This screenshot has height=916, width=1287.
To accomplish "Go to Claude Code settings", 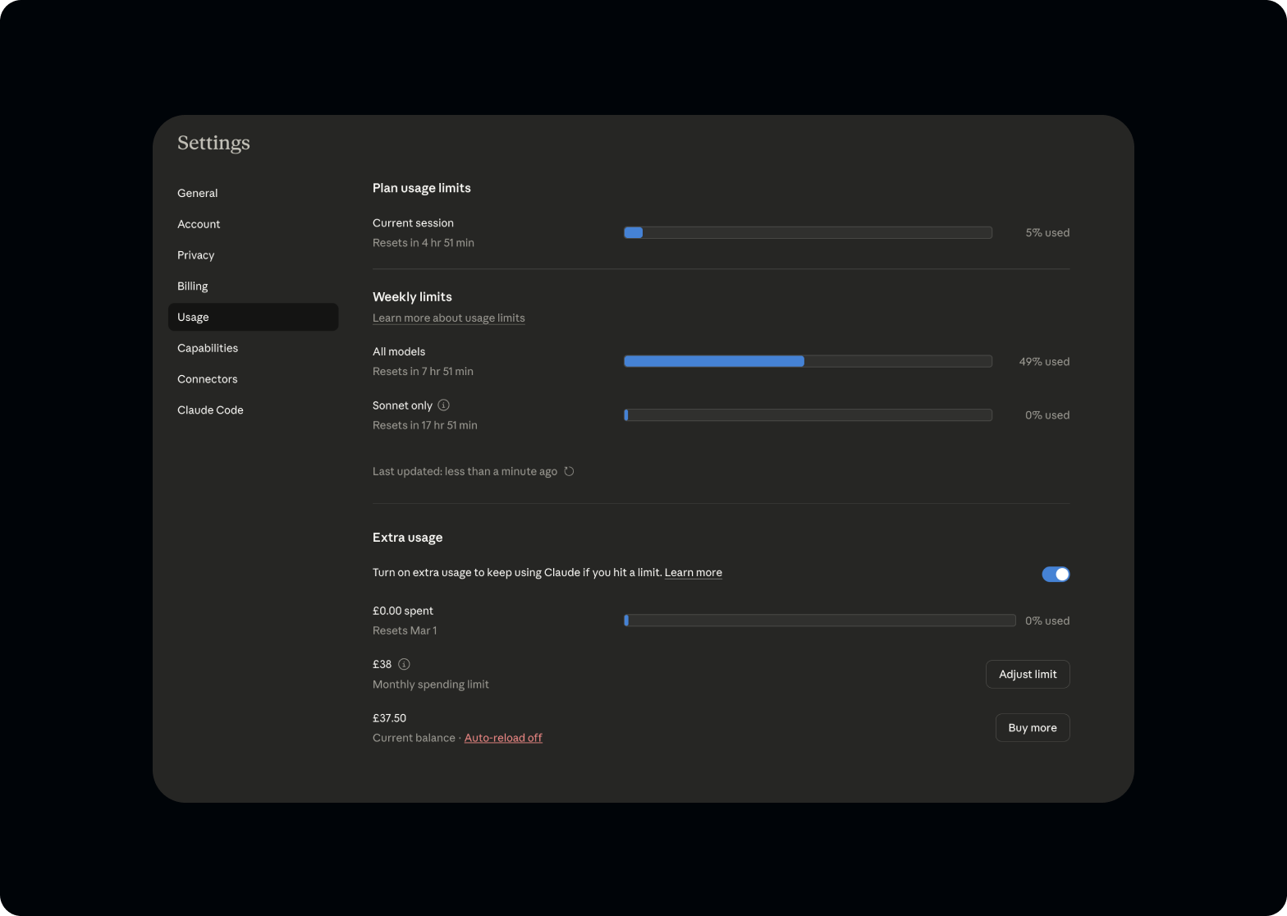I will click(x=253, y=410).
